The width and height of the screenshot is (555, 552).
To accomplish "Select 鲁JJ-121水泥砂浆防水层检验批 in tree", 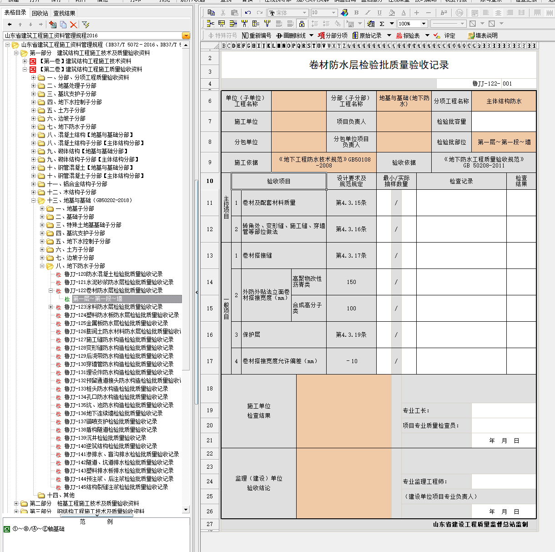I will tap(119, 282).
